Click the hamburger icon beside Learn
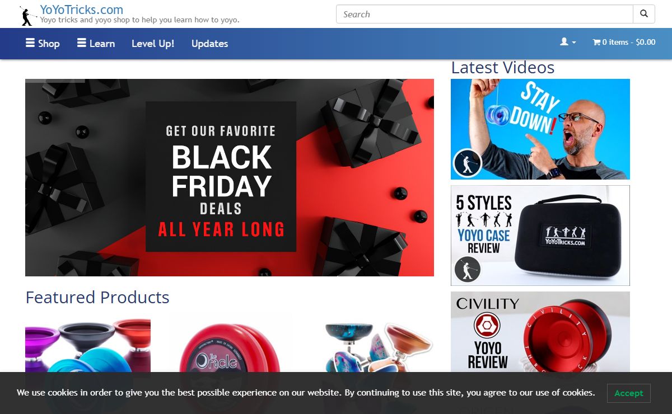The width and height of the screenshot is (672, 414). 82,43
